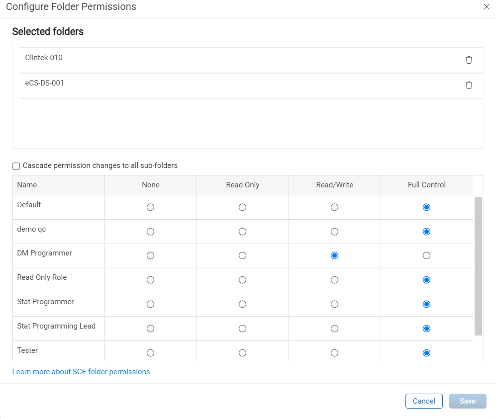Click the Selected folders heading

pos(48,32)
